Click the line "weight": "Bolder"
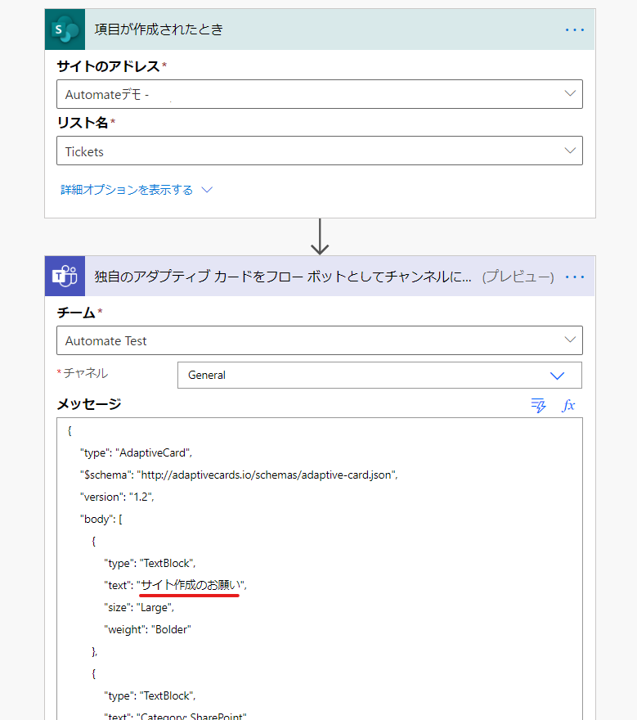This screenshot has width=637, height=720. (x=147, y=629)
